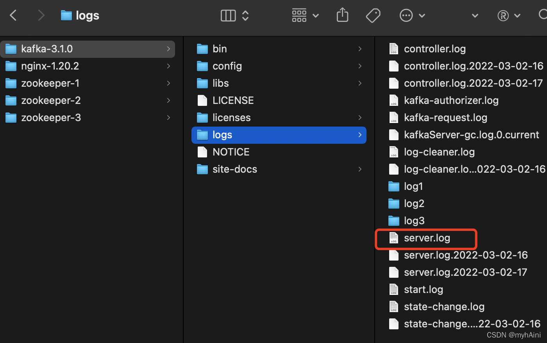Expand chevron of zookeeper-3 row
Image resolution: width=547 pixels, height=343 pixels.
point(168,118)
